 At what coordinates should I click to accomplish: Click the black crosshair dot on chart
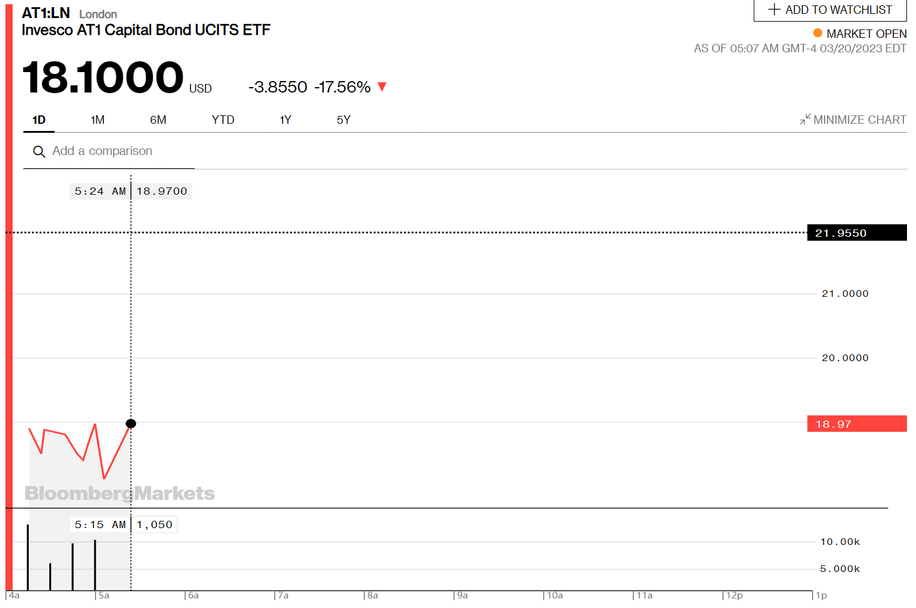pos(131,424)
